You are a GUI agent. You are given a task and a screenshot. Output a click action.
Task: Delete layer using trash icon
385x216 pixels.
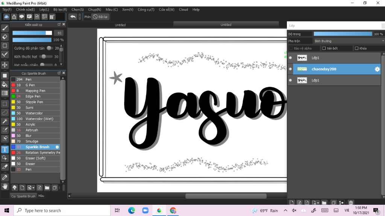(351, 202)
